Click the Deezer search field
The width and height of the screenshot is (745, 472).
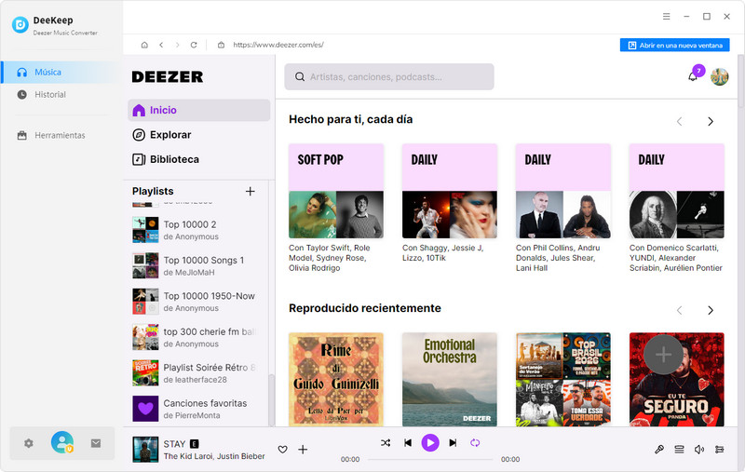[389, 77]
